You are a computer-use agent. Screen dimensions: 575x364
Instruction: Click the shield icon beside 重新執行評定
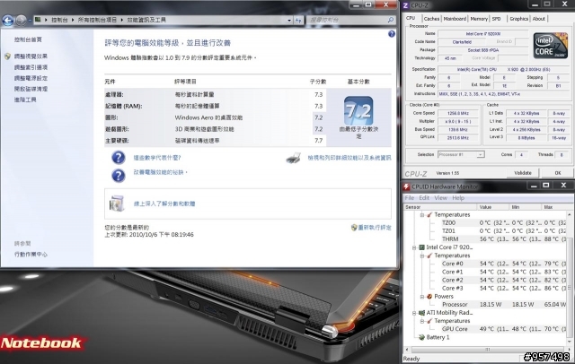pyautogui.click(x=354, y=228)
